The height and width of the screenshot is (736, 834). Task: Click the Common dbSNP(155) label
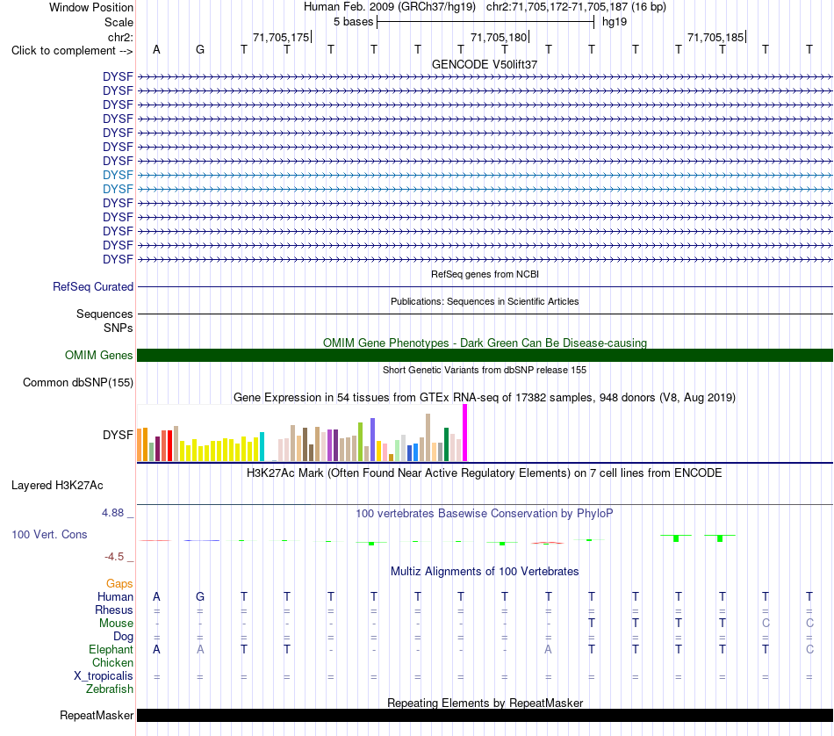point(78,383)
